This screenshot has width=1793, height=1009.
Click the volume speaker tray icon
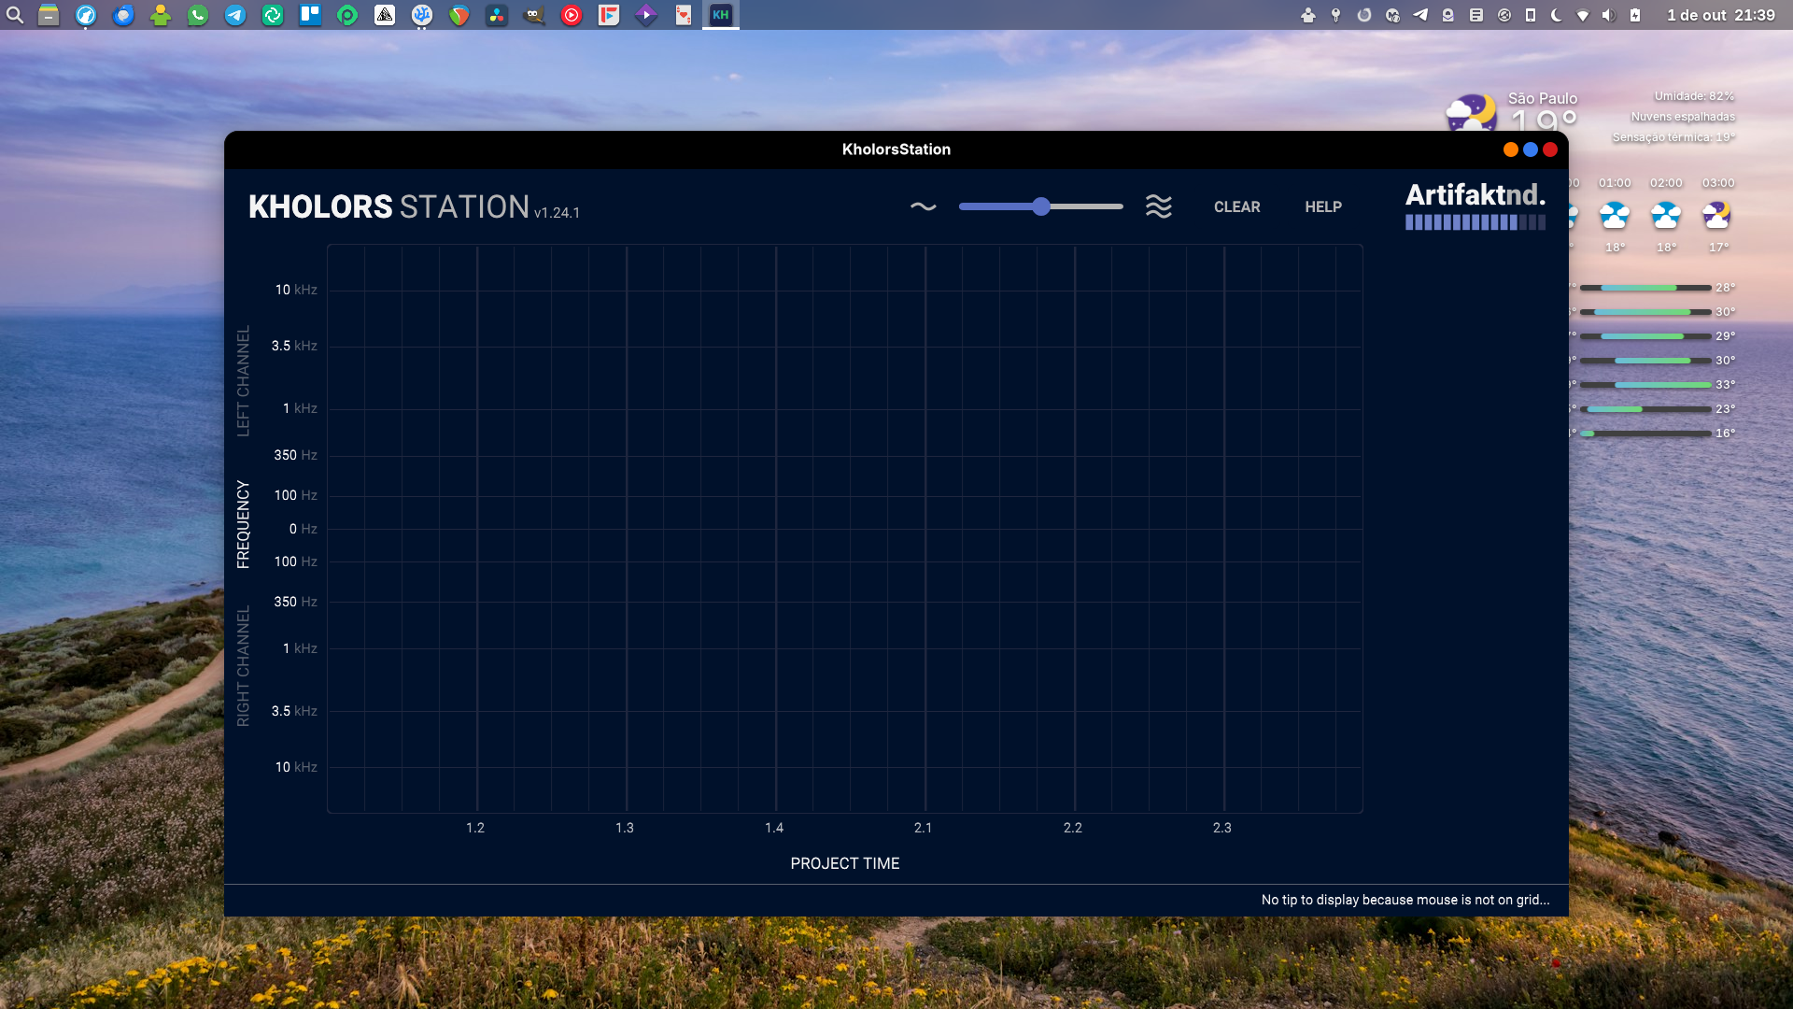tap(1608, 15)
